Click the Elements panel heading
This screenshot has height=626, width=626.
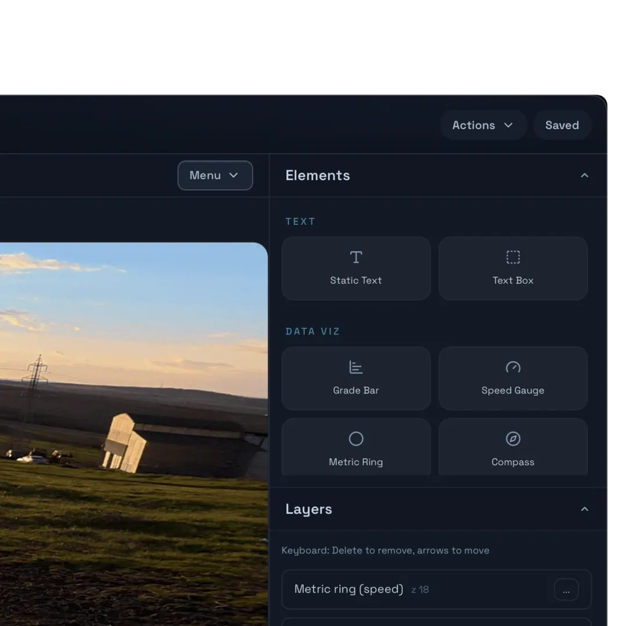[318, 176]
